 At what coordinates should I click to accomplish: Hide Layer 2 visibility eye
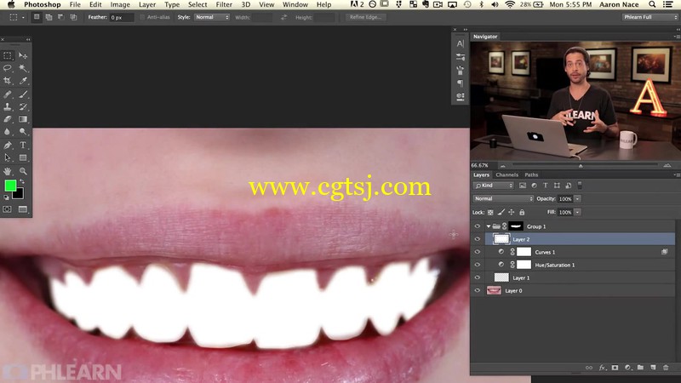[478, 239]
